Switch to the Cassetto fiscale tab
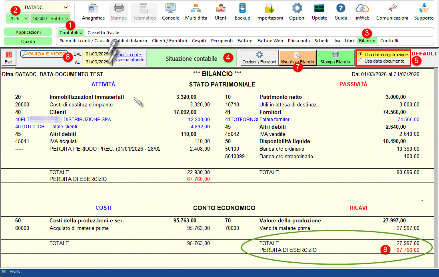The width and height of the screenshot is (439, 277). click(103, 33)
